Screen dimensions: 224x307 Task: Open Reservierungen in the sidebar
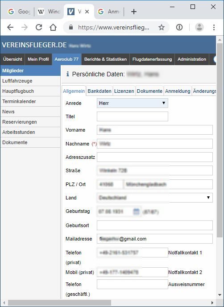click(30, 122)
